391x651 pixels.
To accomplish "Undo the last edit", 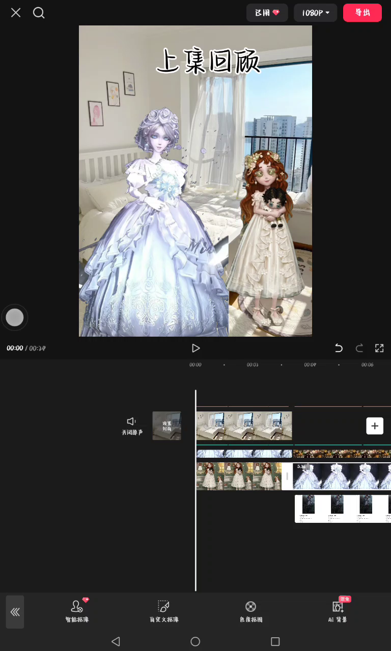I will coord(339,348).
